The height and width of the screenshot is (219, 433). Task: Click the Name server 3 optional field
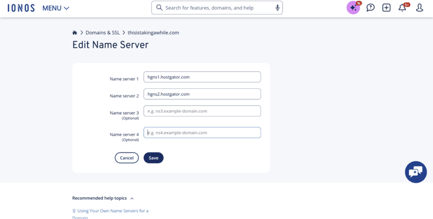point(202,111)
